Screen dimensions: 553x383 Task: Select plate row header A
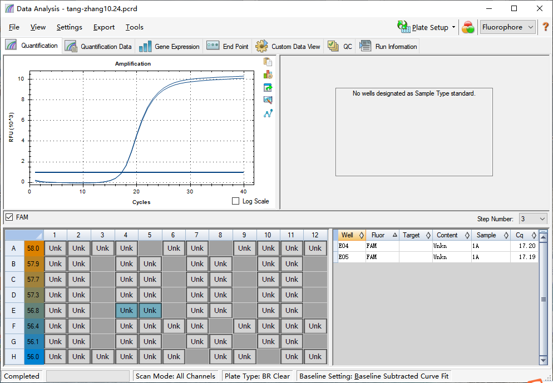pyautogui.click(x=14, y=248)
